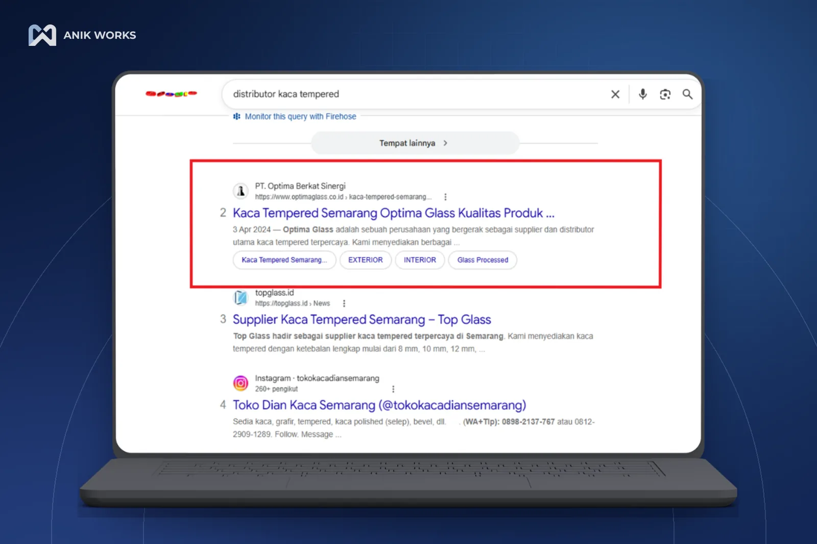
Task: Open the 'Toko Dian Kaca Semarang (@tokokacadiansemarang)' result
Action: coord(379,405)
